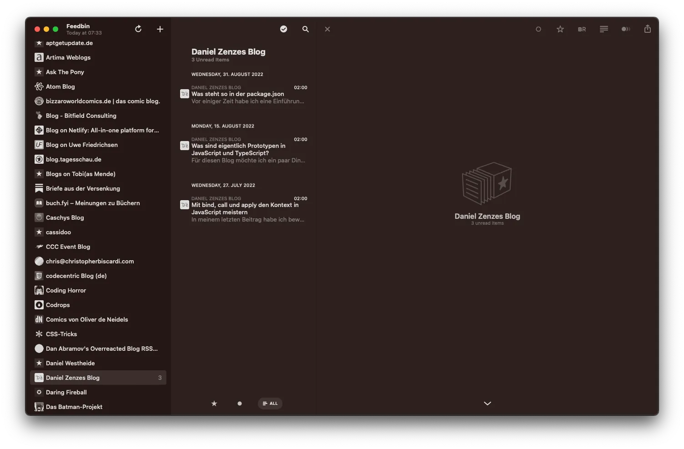Screen dimensions: 684x449
Task: Select Blog - Bitfield Consulting feed
Action: [98, 116]
